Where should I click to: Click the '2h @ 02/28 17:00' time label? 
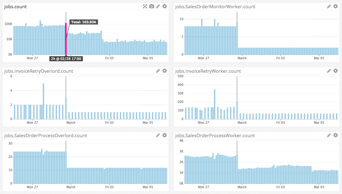point(66,59)
